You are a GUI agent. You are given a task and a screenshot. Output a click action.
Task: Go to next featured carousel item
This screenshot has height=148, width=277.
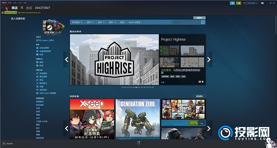coord(209,59)
